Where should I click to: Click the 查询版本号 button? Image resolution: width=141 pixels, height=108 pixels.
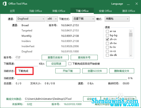(84, 57)
